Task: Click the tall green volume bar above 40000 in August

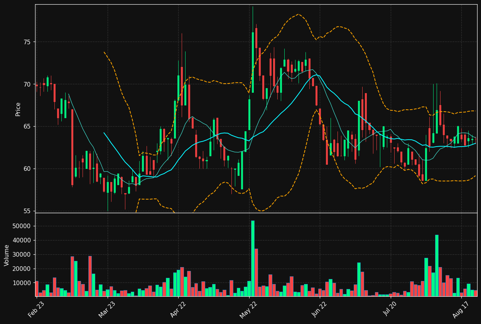Action: pyautogui.click(x=437, y=266)
